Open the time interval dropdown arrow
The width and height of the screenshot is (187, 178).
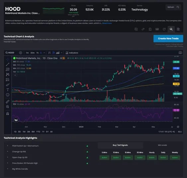pyautogui.click(x=44, y=53)
